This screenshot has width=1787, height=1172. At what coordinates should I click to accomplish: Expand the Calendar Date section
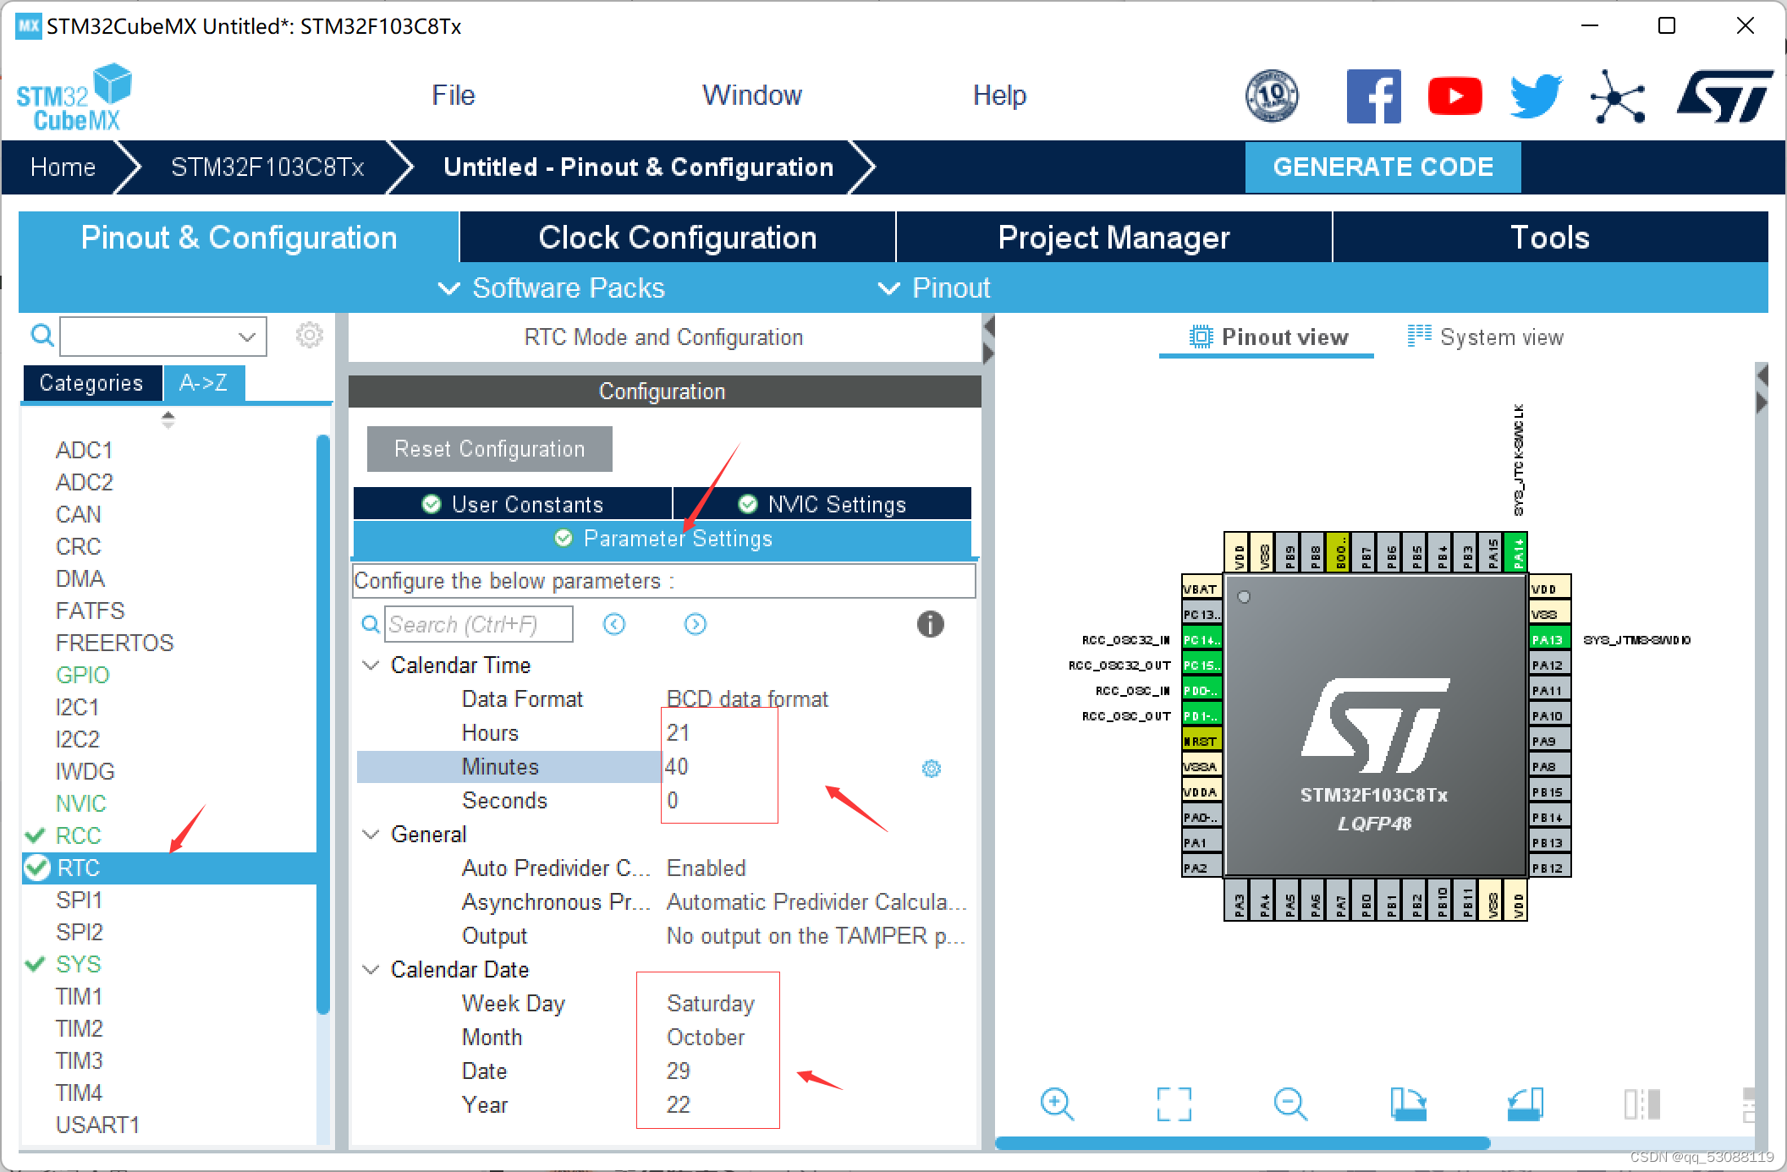click(x=371, y=969)
